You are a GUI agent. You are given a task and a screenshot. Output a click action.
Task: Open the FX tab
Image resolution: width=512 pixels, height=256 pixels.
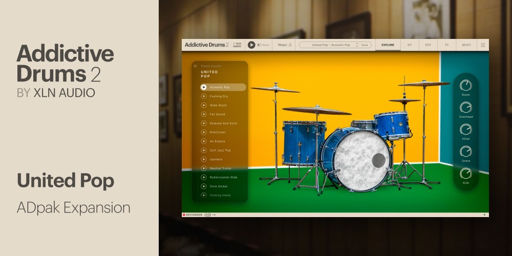(446, 45)
